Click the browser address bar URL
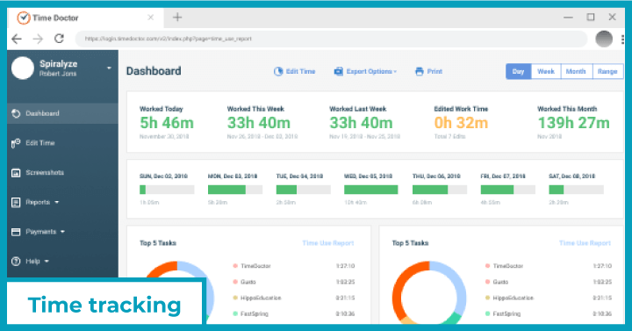This screenshot has width=632, height=331. click(x=168, y=40)
